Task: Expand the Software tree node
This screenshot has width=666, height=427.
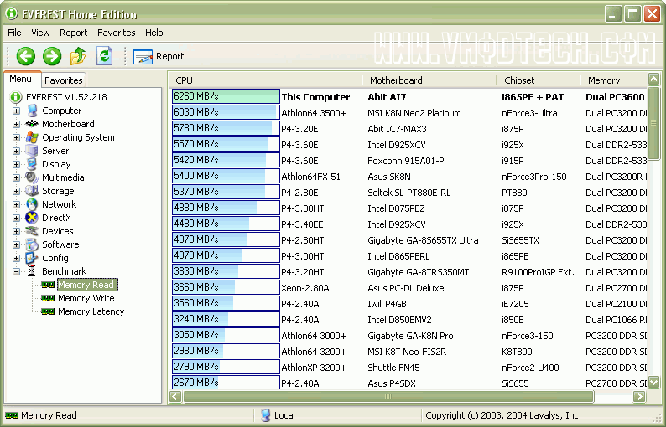Action: point(16,244)
